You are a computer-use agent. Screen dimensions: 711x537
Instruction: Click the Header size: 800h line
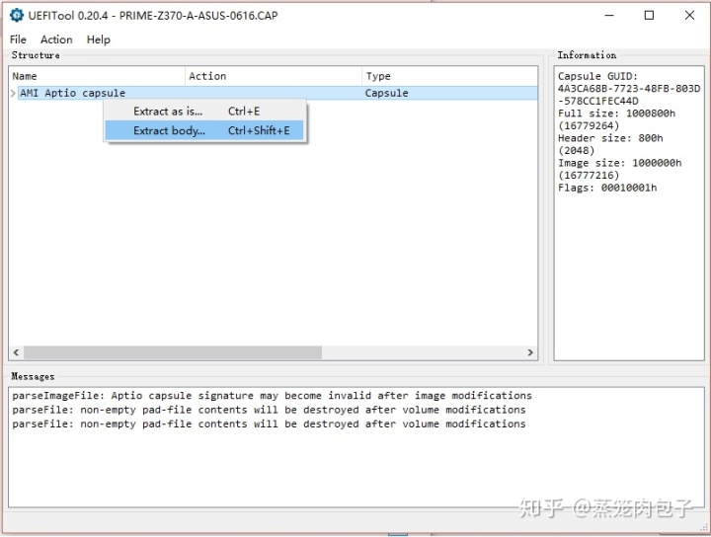[x=610, y=144]
